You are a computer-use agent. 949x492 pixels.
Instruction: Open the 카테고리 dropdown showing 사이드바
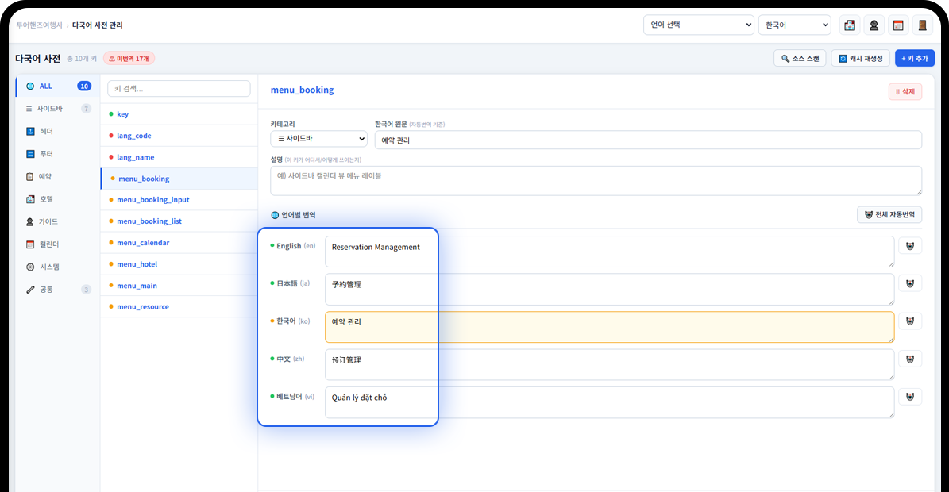[x=318, y=138]
